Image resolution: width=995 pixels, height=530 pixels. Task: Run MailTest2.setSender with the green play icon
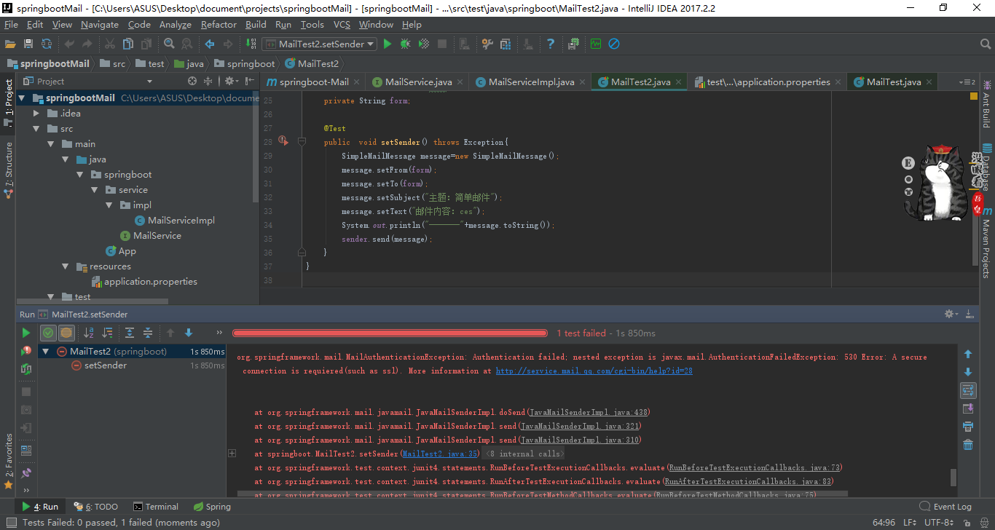coord(388,44)
